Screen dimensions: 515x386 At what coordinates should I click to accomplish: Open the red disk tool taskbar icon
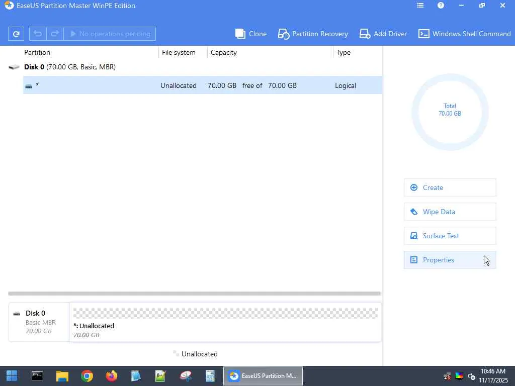[x=186, y=376]
